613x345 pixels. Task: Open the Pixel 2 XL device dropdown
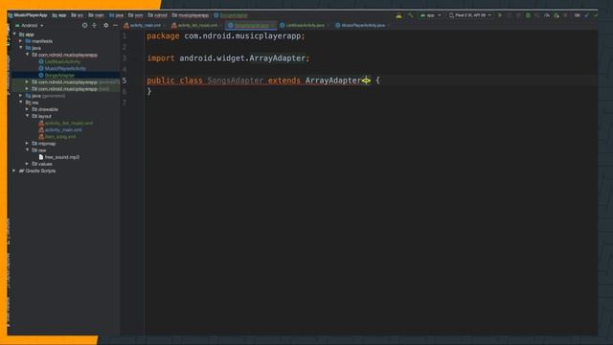(470, 15)
